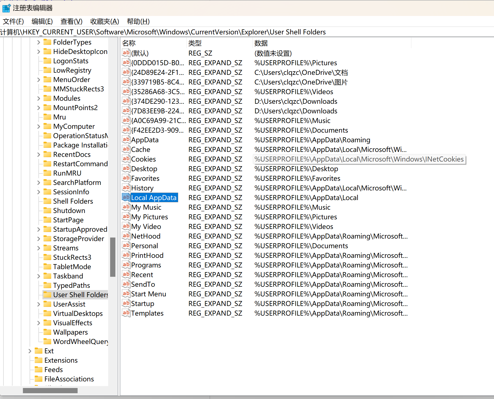Click the folder icon of Extensions key
The width and height of the screenshot is (494, 399).
point(39,360)
